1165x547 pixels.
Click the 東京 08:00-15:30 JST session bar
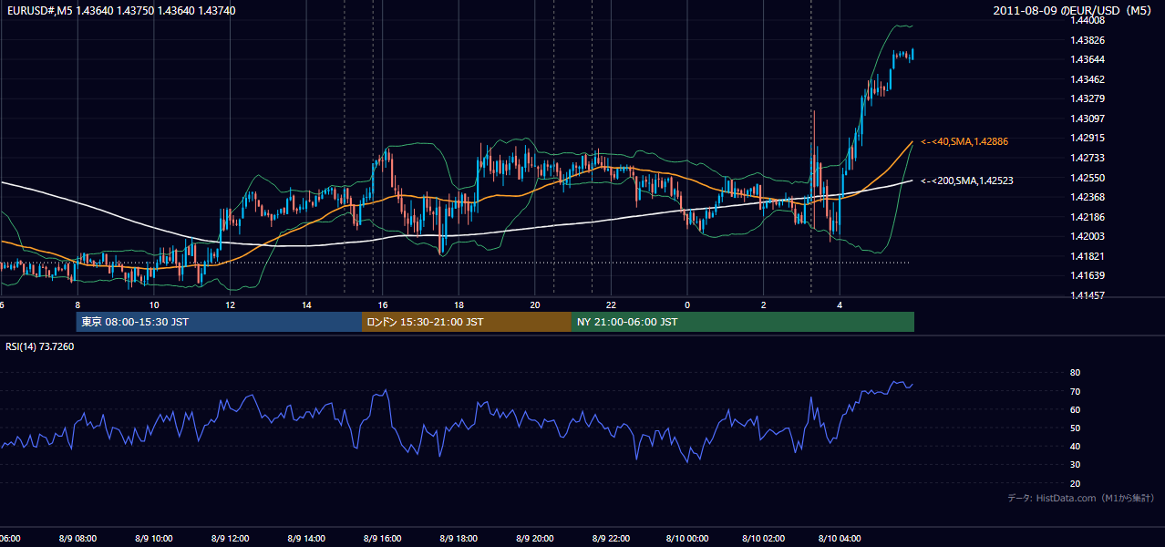click(x=219, y=322)
